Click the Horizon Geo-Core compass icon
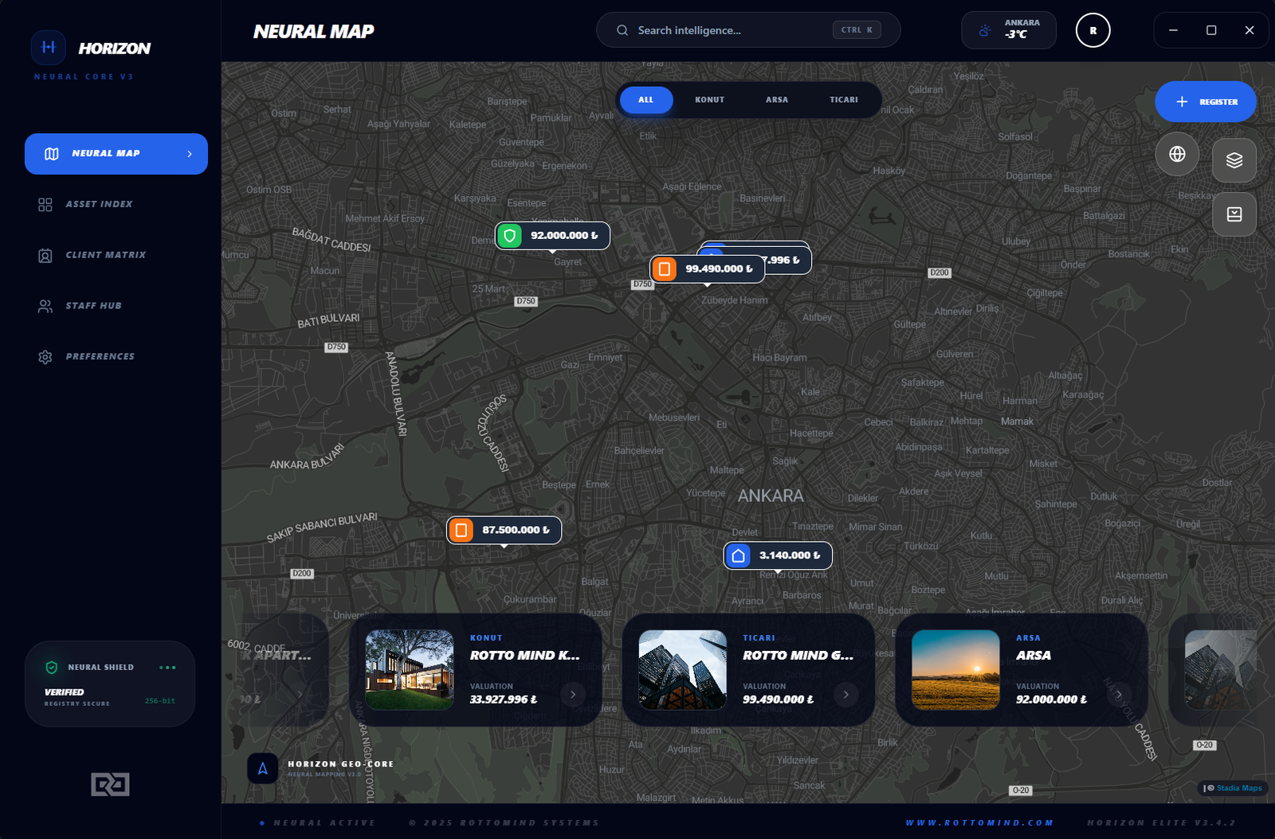The image size is (1275, 839). pos(263,767)
